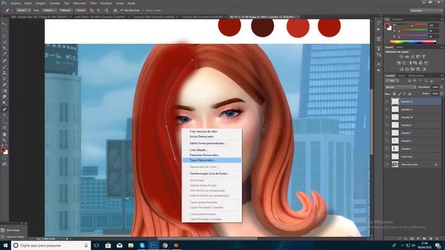Viewport: 445px width, 250px height.
Task: Click the color spectrum ramp bar
Action: point(413,42)
